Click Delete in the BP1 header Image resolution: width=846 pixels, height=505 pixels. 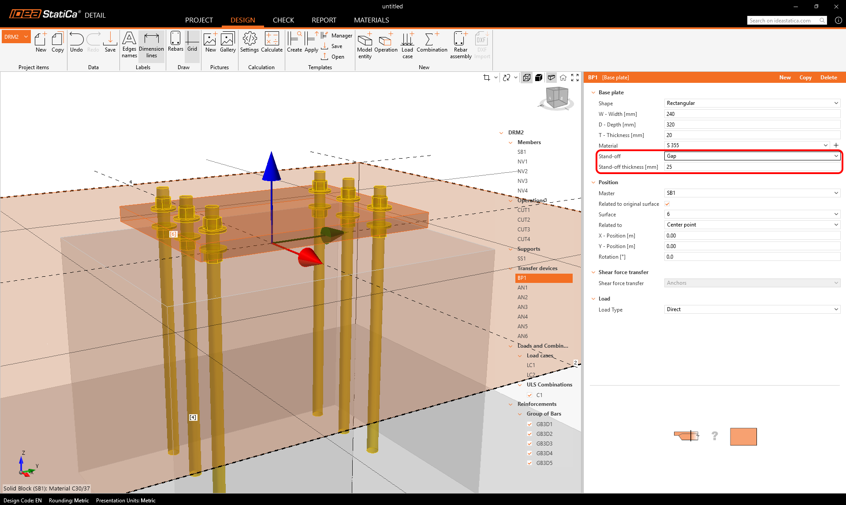click(828, 78)
